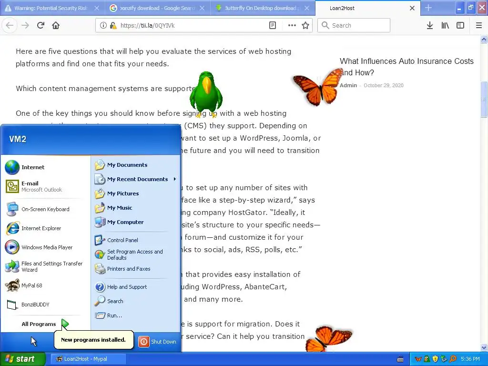Show site information icon in address bar
This screenshot has height=366, width=488.
(103, 26)
